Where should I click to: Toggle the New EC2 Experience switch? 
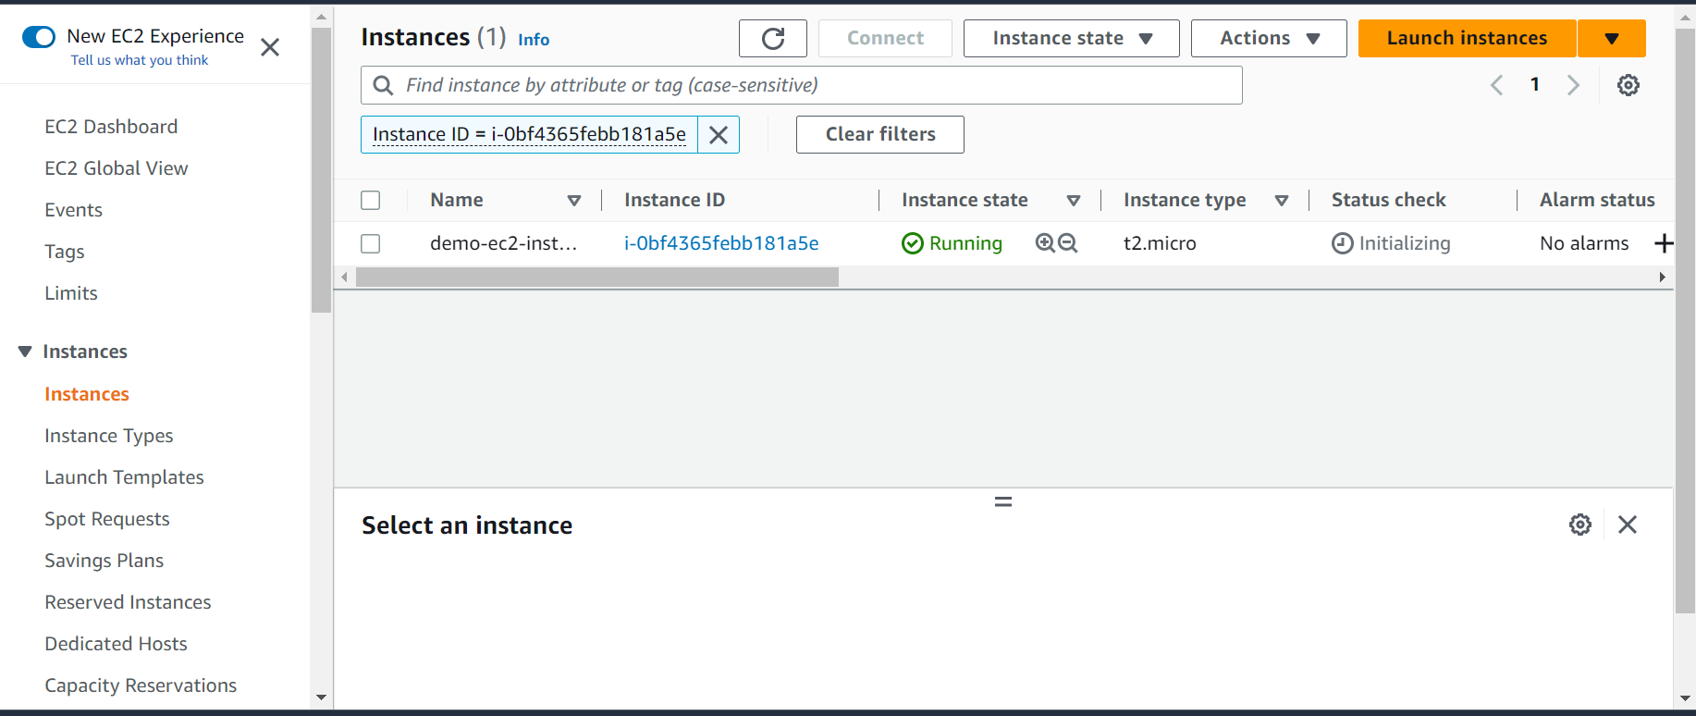(x=39, y=37)
